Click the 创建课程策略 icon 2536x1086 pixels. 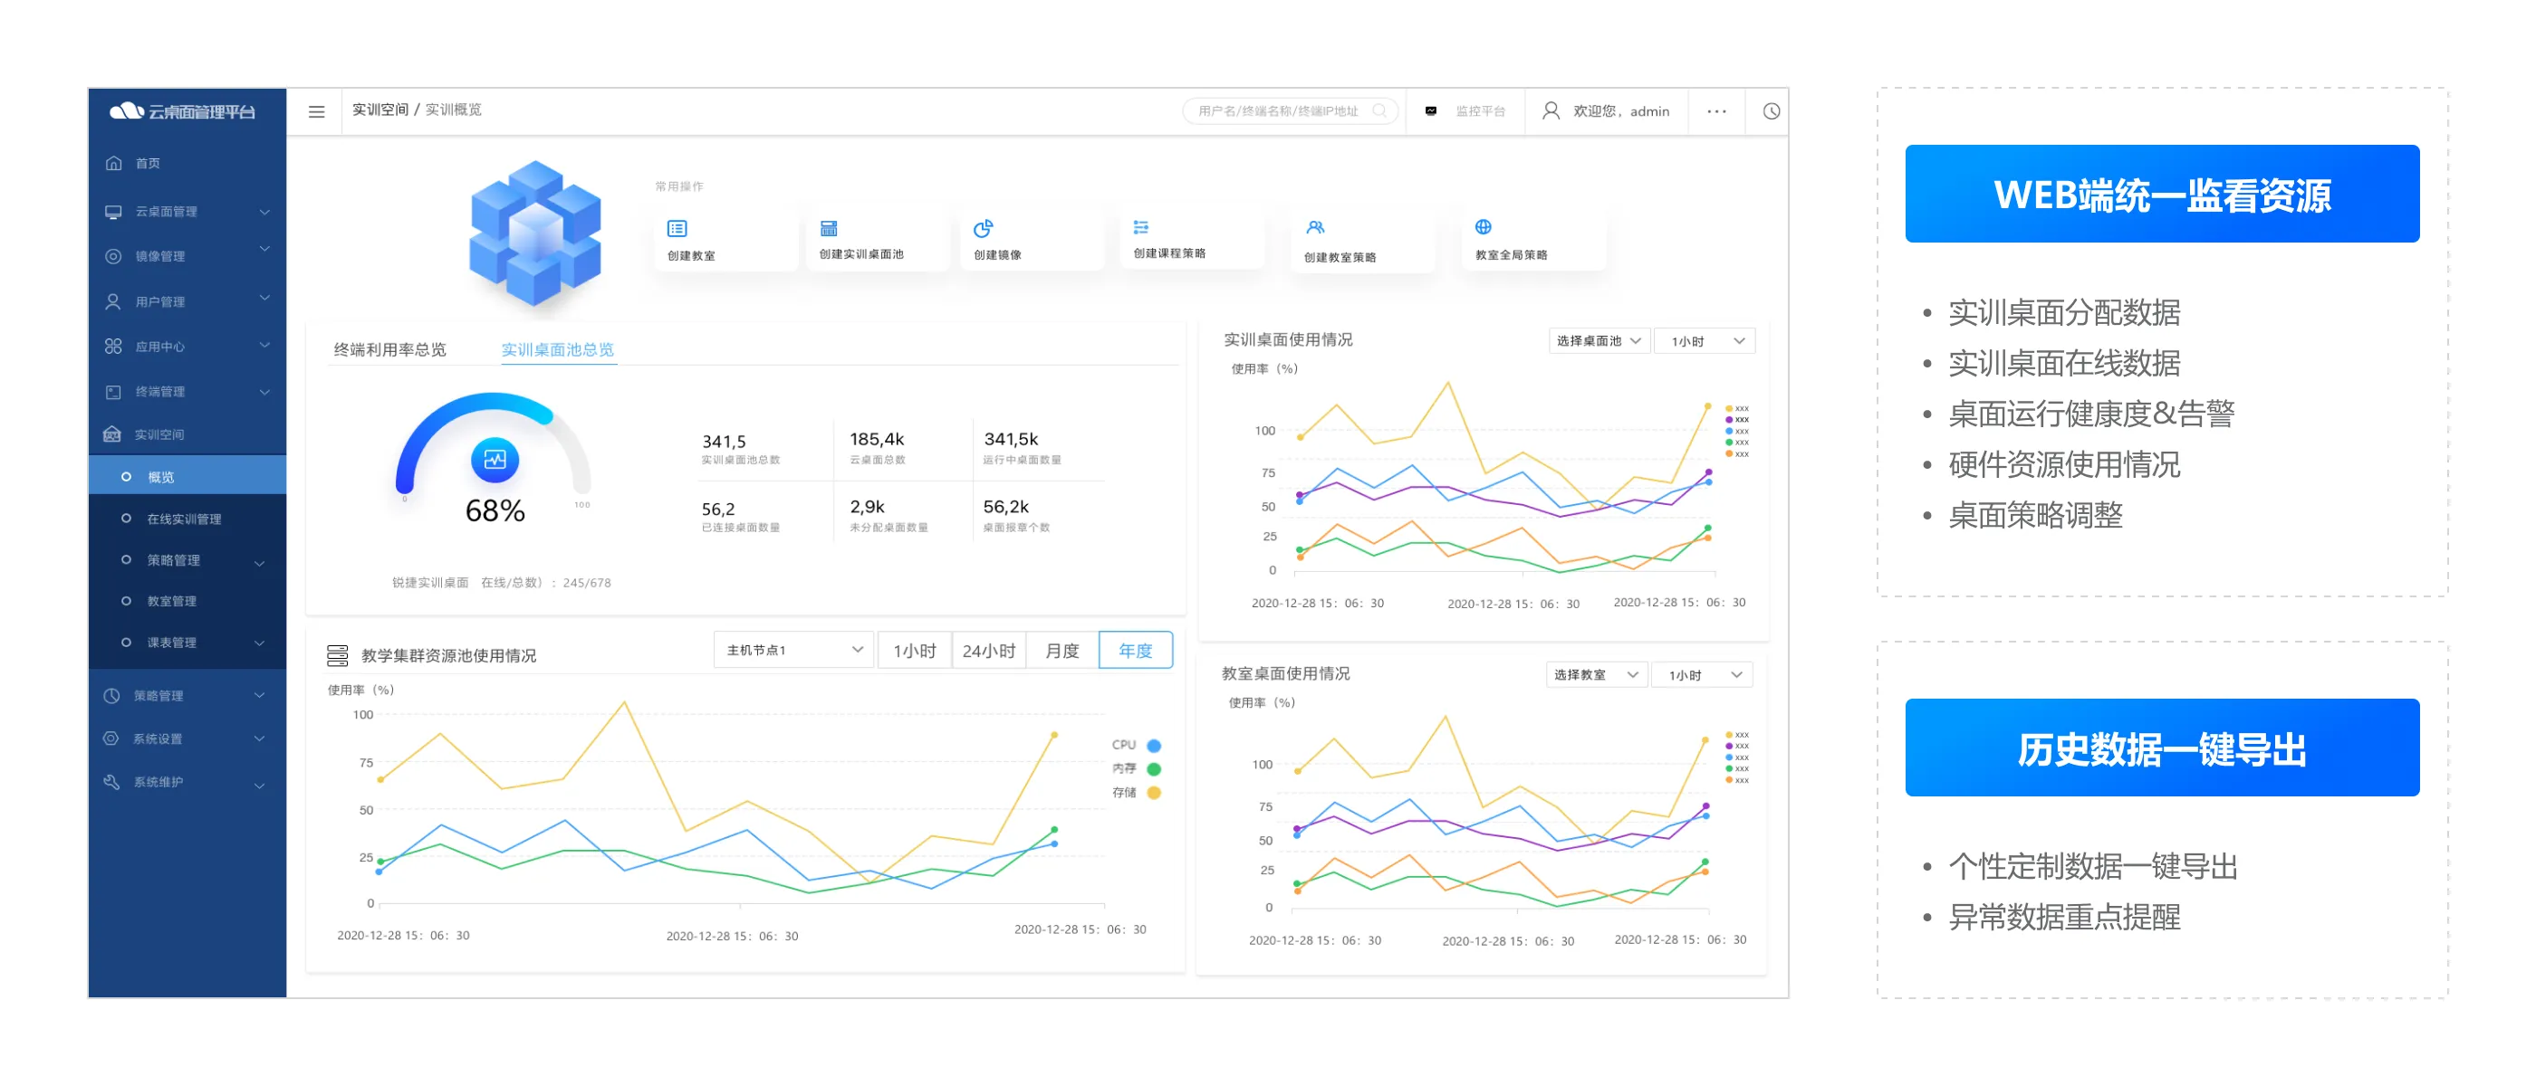[x=1140, y=227]
